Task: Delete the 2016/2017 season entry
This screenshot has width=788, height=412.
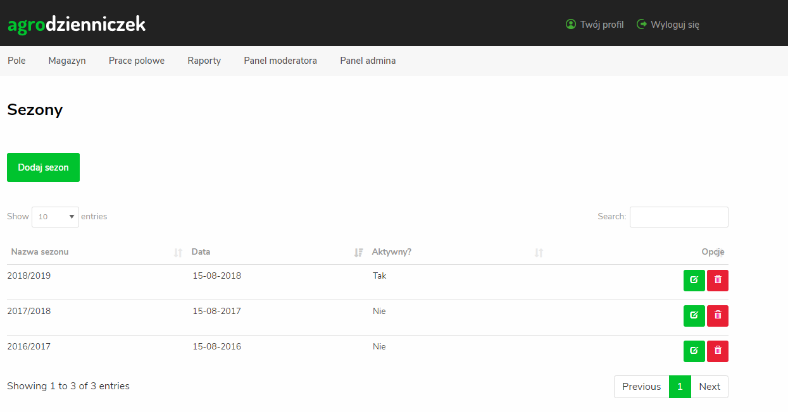Action: coord(718,351)
